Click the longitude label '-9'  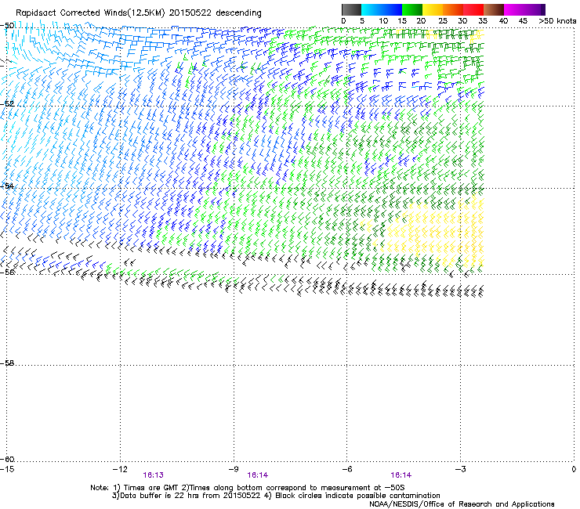point(233,469)
